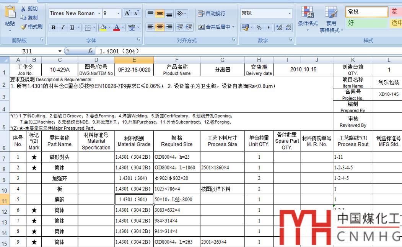The height and width of the screenshot is (247, 402).
Task: Decrease decimal places
Action: click(x=288, y=27)
